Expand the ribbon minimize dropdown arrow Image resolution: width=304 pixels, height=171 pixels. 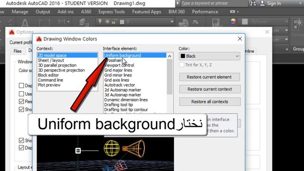click(x=238, y=12)
